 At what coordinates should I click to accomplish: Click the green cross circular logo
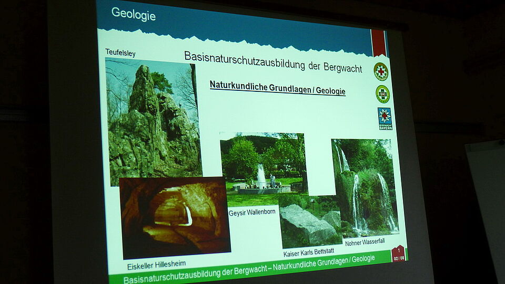(382, 94)
